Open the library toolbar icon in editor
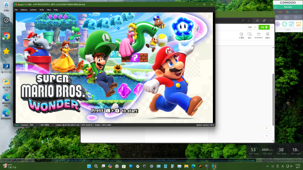This screenshot has height=170, width=303. point(259,35)
